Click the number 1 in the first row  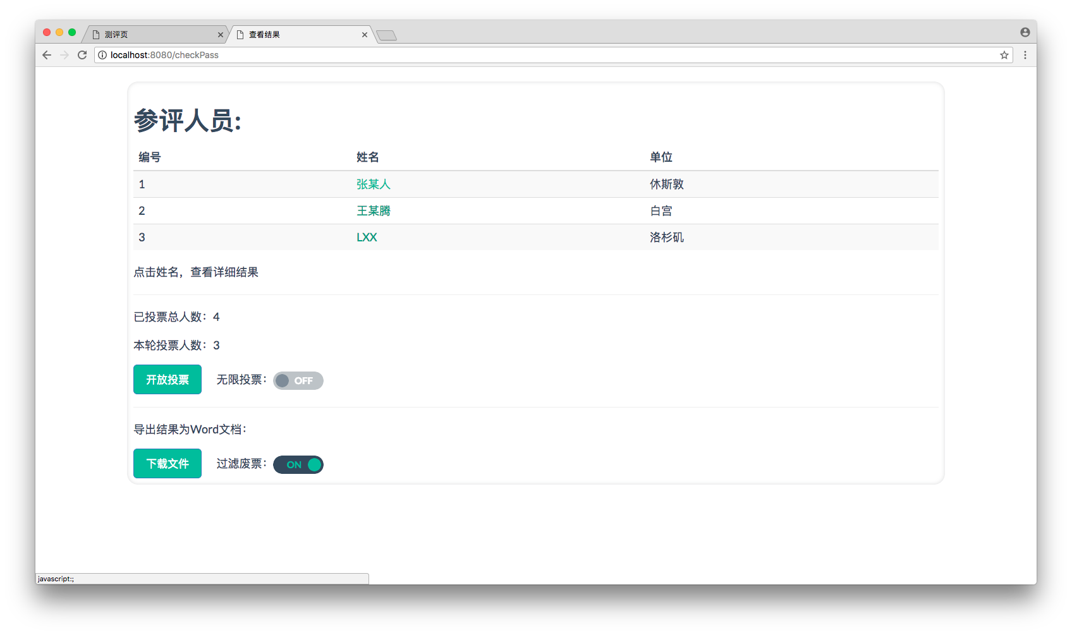142,184
